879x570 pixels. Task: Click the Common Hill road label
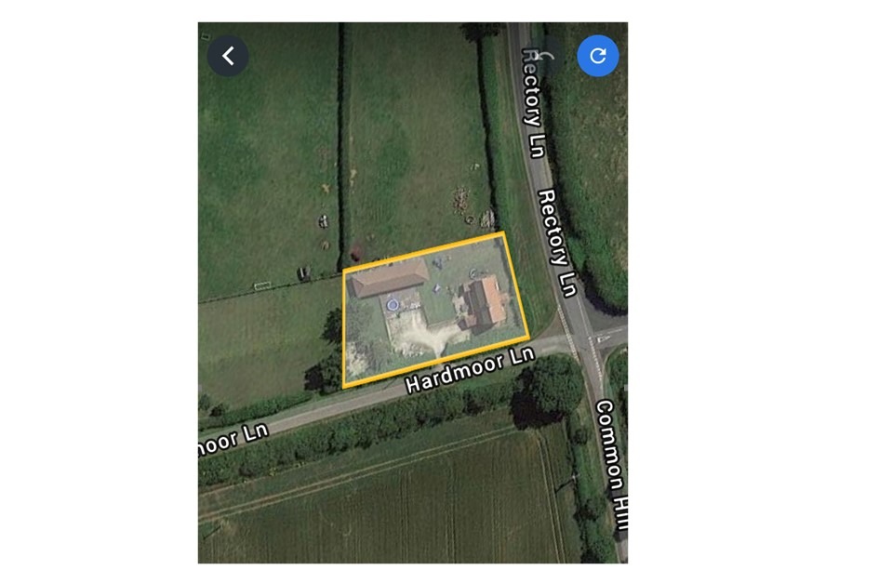(x=612, y=464)
